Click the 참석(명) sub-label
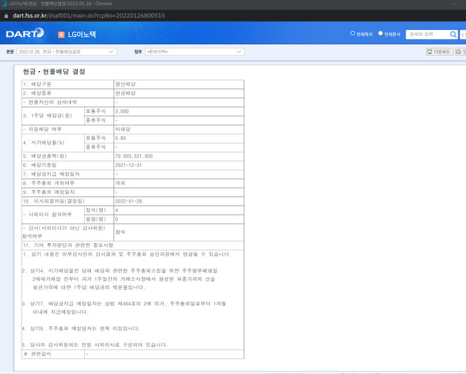Viewport: 466px width, 374px height. 96,210
